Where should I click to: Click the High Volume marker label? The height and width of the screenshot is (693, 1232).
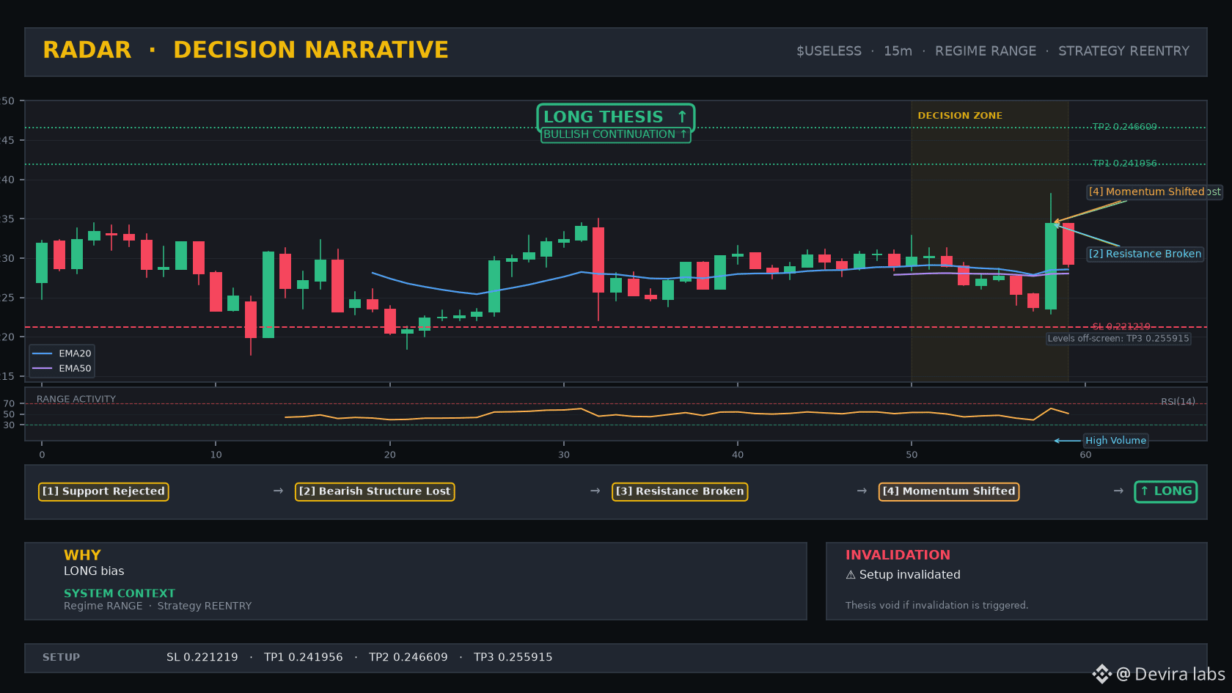pos(1115,440)
